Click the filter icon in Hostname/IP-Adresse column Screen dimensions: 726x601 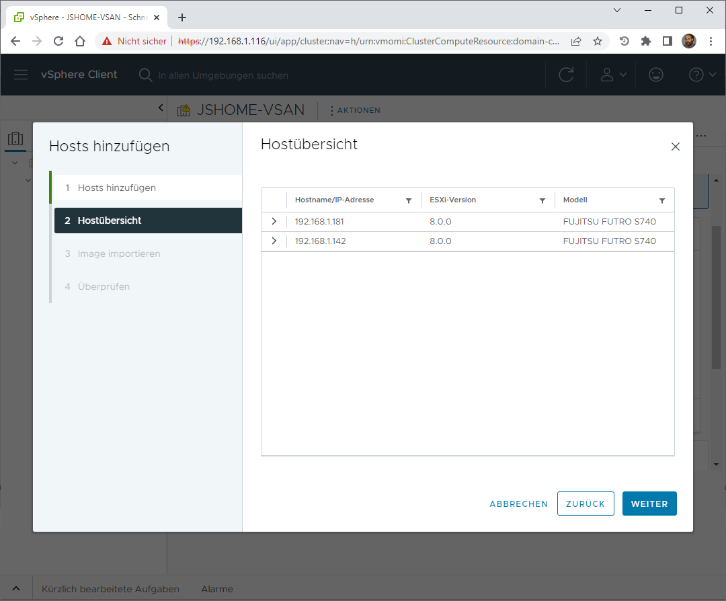409,200
